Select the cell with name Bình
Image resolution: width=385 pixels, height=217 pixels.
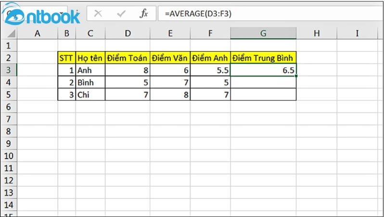(90, 82)
